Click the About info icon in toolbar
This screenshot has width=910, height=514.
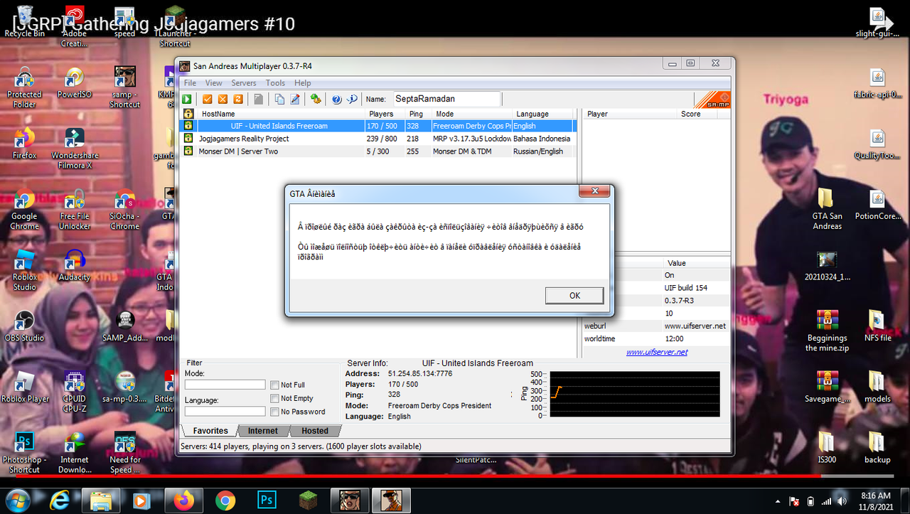coord(352,100)
